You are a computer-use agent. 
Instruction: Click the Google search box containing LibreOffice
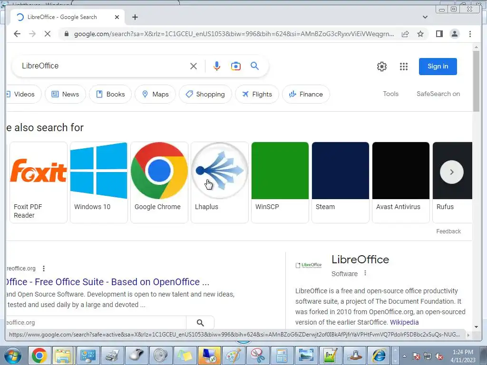(x=103, y=66)
